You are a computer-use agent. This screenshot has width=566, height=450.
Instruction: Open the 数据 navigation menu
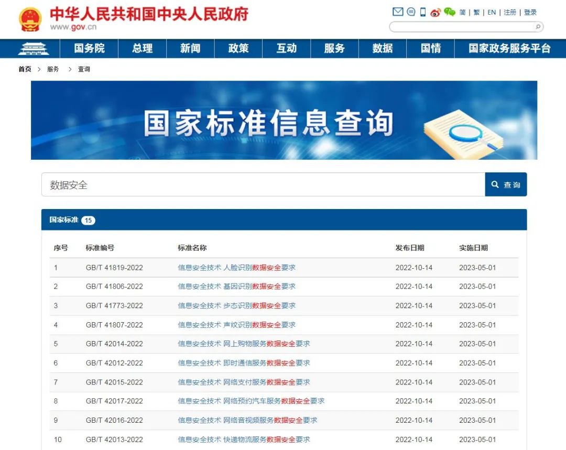click(382, 48)
